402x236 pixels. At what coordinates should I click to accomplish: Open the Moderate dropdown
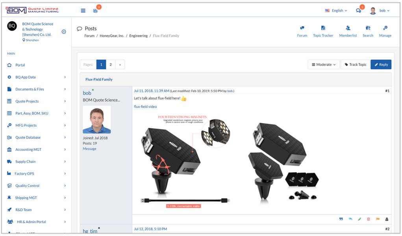324,65
